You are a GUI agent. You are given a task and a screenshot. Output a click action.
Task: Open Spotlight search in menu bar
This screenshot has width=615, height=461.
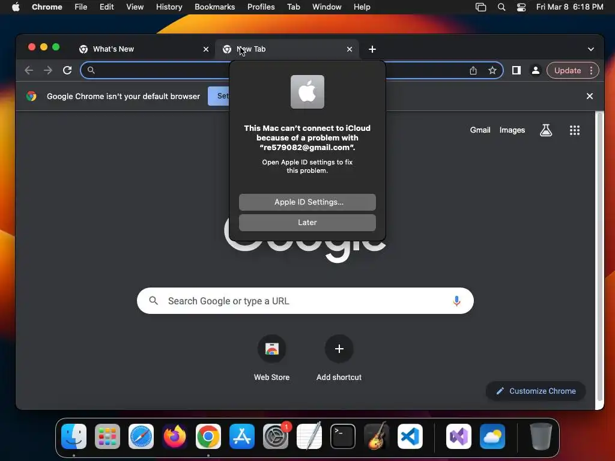coord(501,7)
